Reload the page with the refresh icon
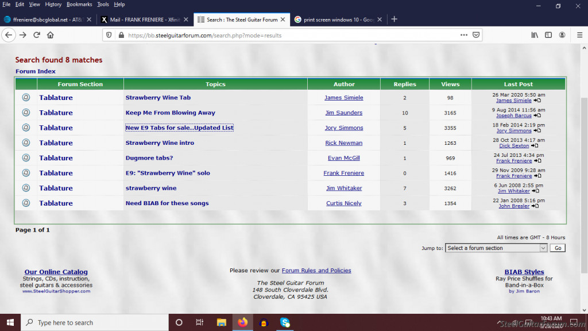The image size is (588, 331). tap(37, 35)
